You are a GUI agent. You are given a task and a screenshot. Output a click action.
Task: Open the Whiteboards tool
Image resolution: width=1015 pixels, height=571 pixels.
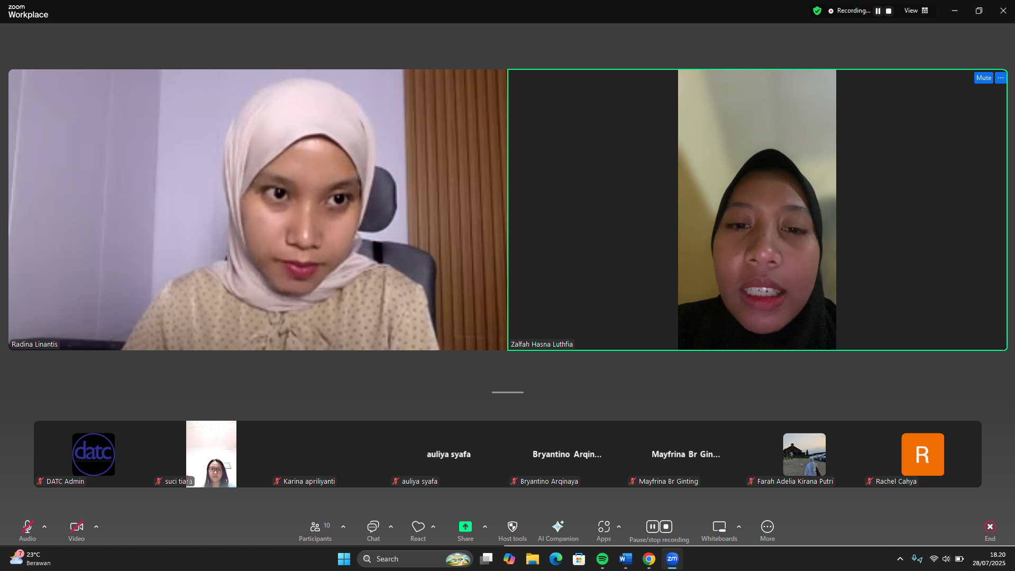(x=719, y=531)
